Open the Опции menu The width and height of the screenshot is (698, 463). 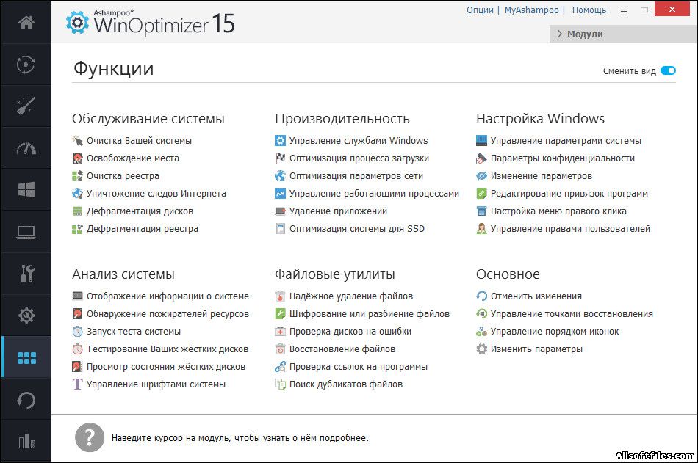[x=480, y=10]
